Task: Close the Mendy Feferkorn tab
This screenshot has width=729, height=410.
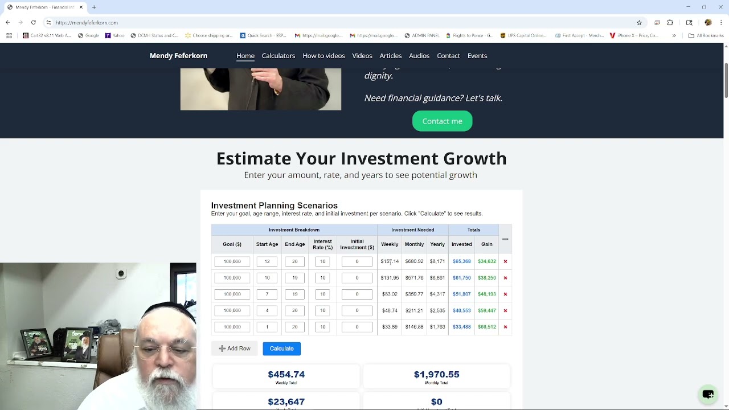Action: coord(81,7)
